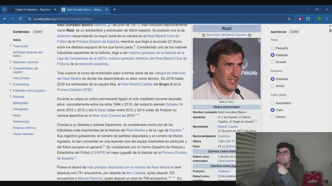Reload the current page
Viewport: 332px width, 186px height.
coord(20,19)
